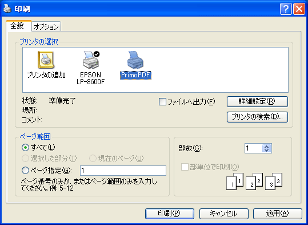Select the すべて radio button
Image resolution: width=308 pixels, height=225 pixels.
[25, 148]
